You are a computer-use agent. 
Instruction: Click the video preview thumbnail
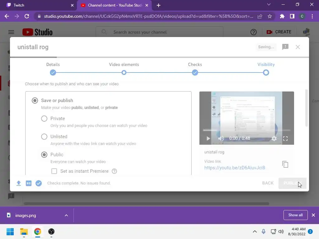tap(247, 118)
